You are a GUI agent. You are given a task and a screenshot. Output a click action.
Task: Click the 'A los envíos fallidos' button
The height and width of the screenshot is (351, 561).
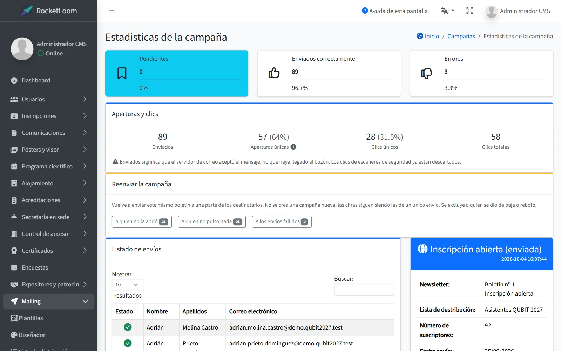click(282, 221)
